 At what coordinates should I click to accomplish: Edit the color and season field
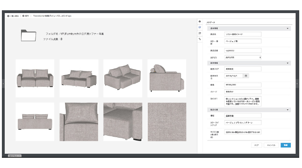click(x=243, y=41)
